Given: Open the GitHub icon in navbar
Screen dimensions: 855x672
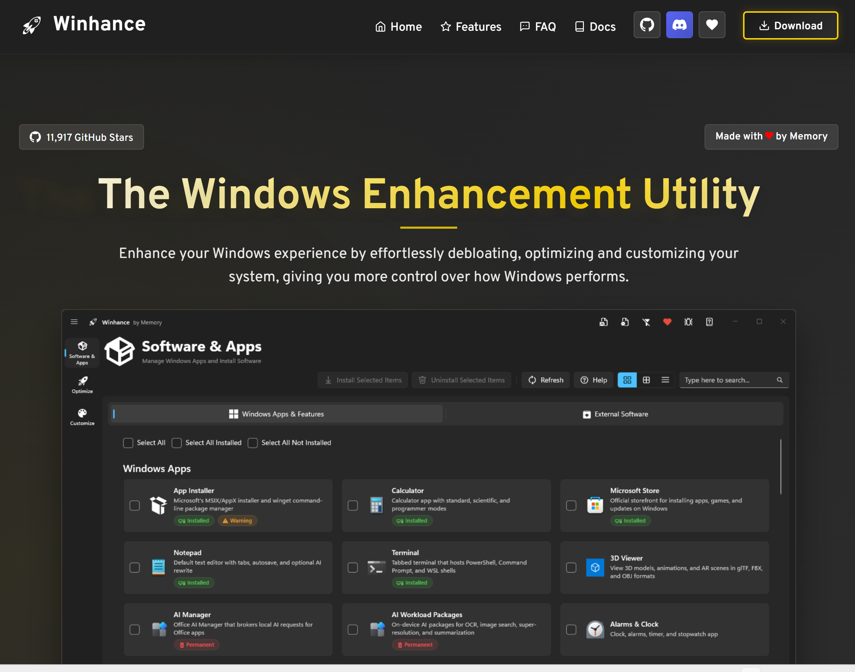Looking at the screenshot, I should coord(647,25).
